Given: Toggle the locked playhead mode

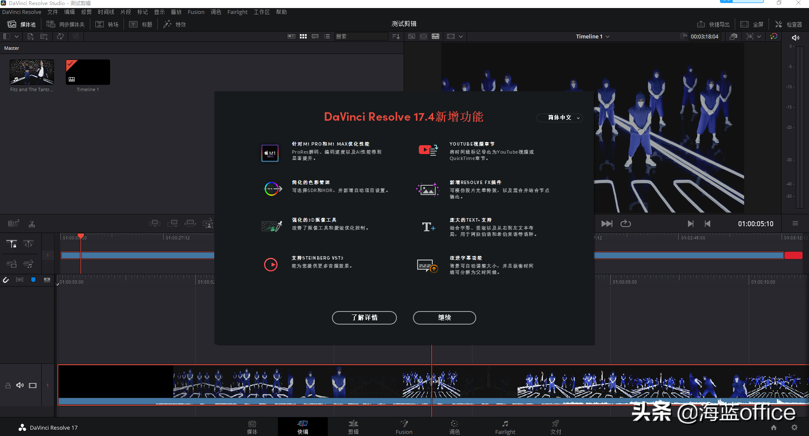Looking at the screenshot, I should pyautogui.click(x=12, y=244).
